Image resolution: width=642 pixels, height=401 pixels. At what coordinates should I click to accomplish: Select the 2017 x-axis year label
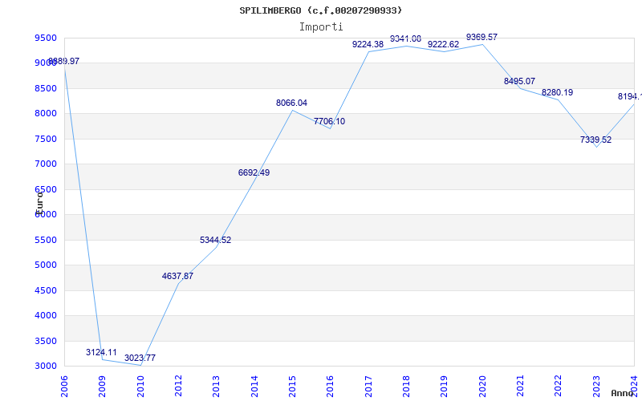pyautogui.click(x=368, y=387)
